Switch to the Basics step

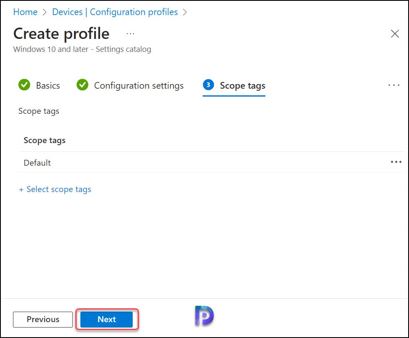(39, 85)
